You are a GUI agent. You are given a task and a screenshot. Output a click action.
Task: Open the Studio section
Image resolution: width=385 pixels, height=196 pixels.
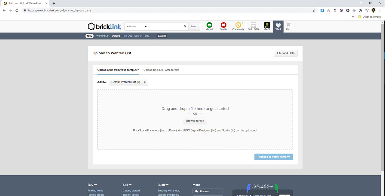[x=223, y=26]
